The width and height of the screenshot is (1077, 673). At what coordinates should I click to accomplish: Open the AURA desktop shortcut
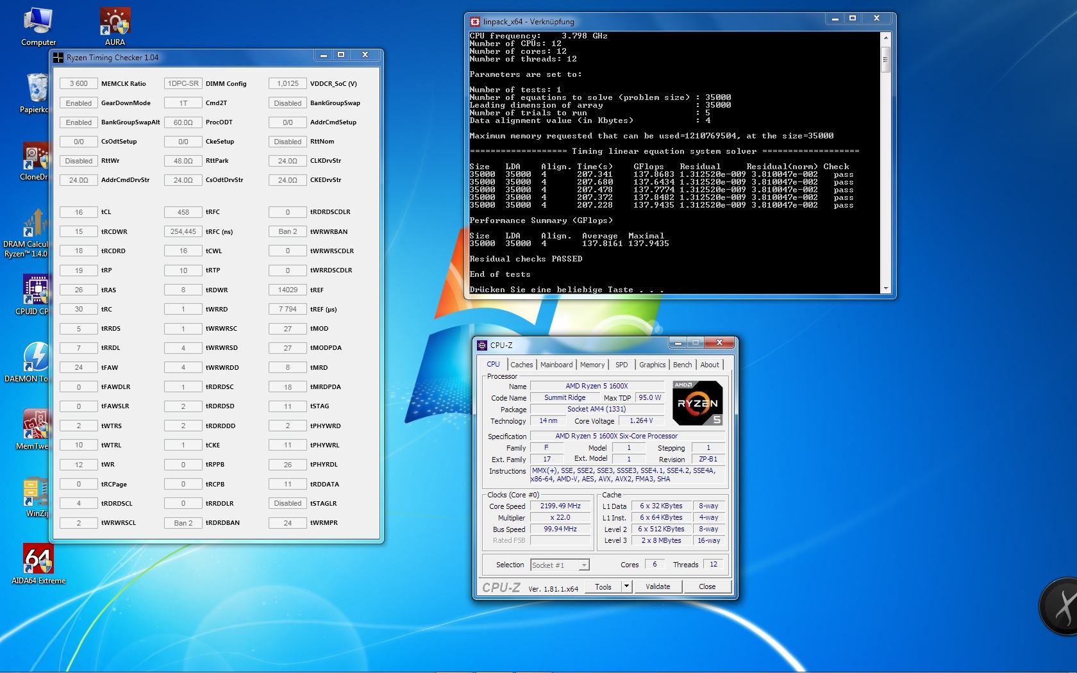click(115, 26)
